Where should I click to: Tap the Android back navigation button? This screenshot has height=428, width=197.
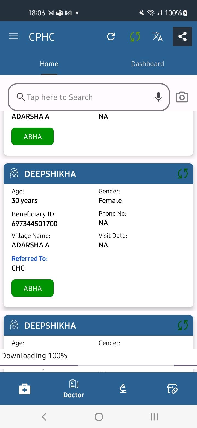click(44, 417)
